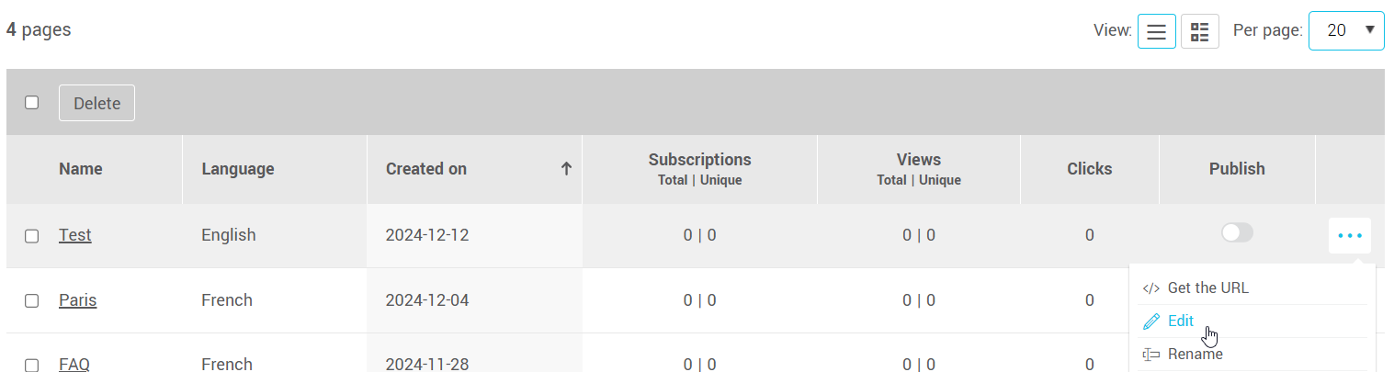Select Rename in the context menu

(x=1195, y=355)
